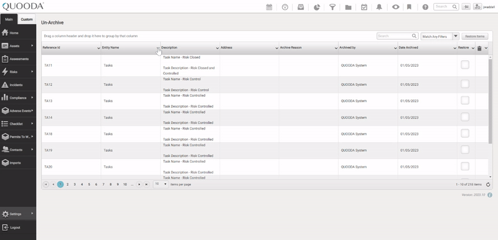Tick the Restore checkbox for TA20
This screenshot has height=240, width=498.
point(465,166)
